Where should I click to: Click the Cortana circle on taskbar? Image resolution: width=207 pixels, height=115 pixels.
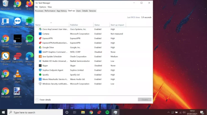(x=67, y=112)
